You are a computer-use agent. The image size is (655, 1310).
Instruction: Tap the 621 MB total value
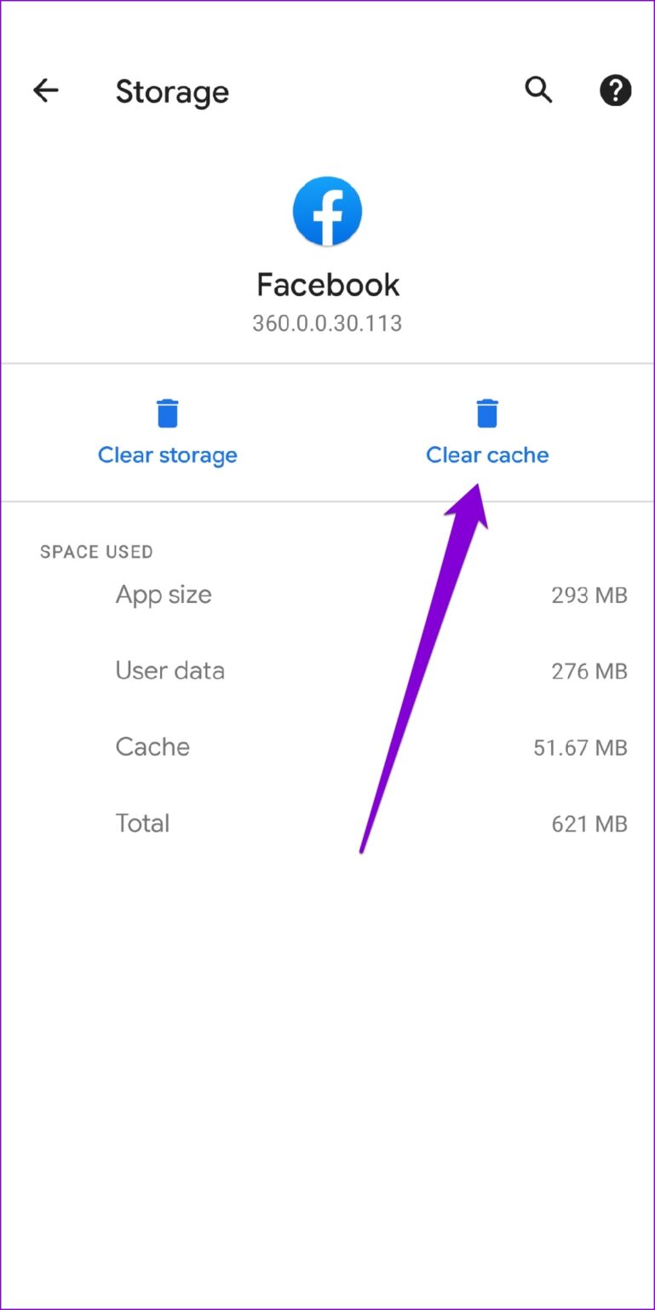pos(589,824)
